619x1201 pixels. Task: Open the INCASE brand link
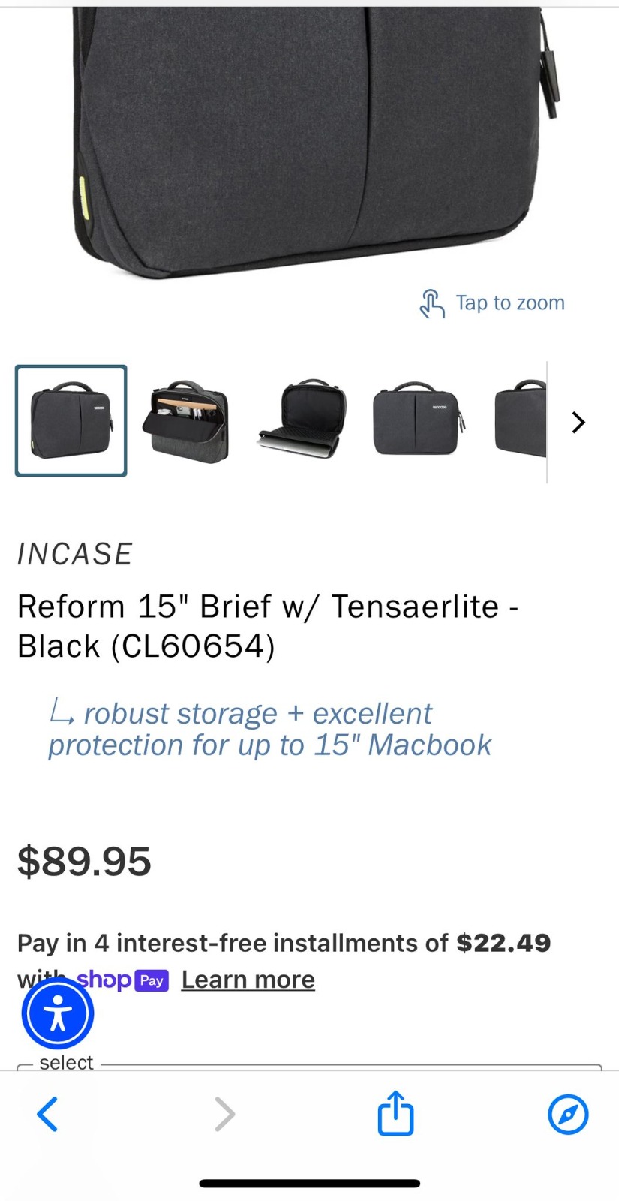(x=75, y=554)
